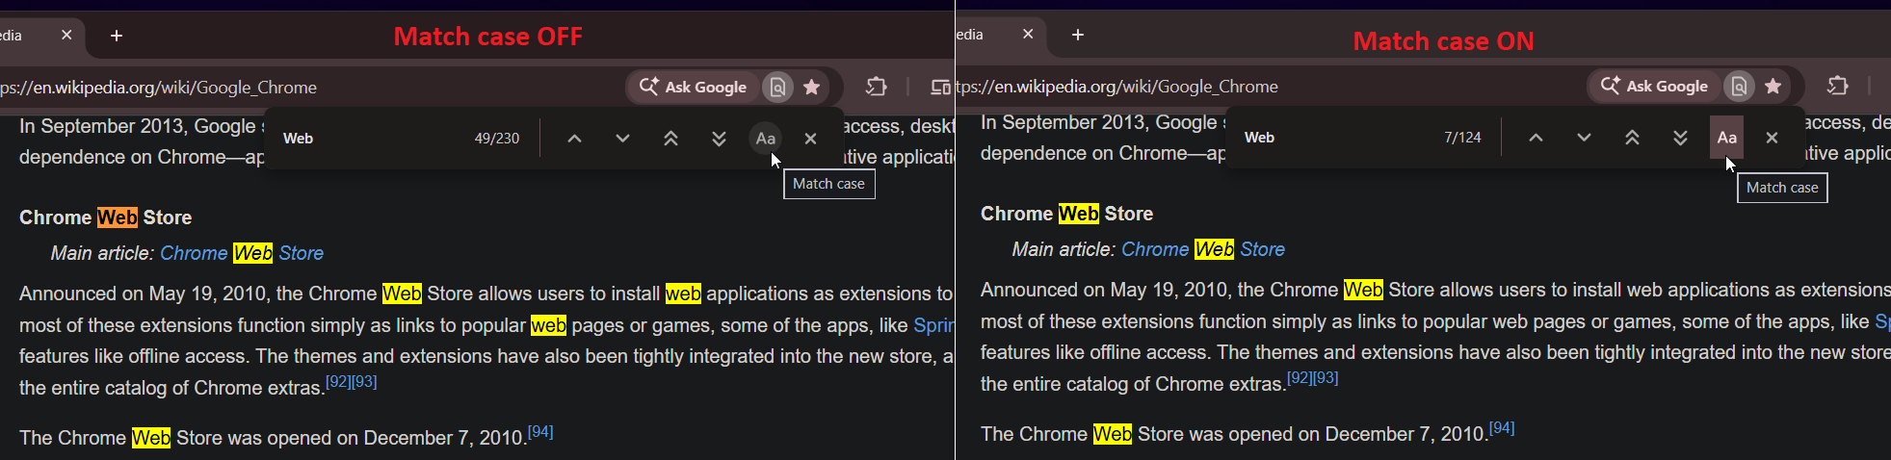This screenshot has height=460, width=1891.
Task: Open citation [94] in left window
Action: (x=540, y=432)
